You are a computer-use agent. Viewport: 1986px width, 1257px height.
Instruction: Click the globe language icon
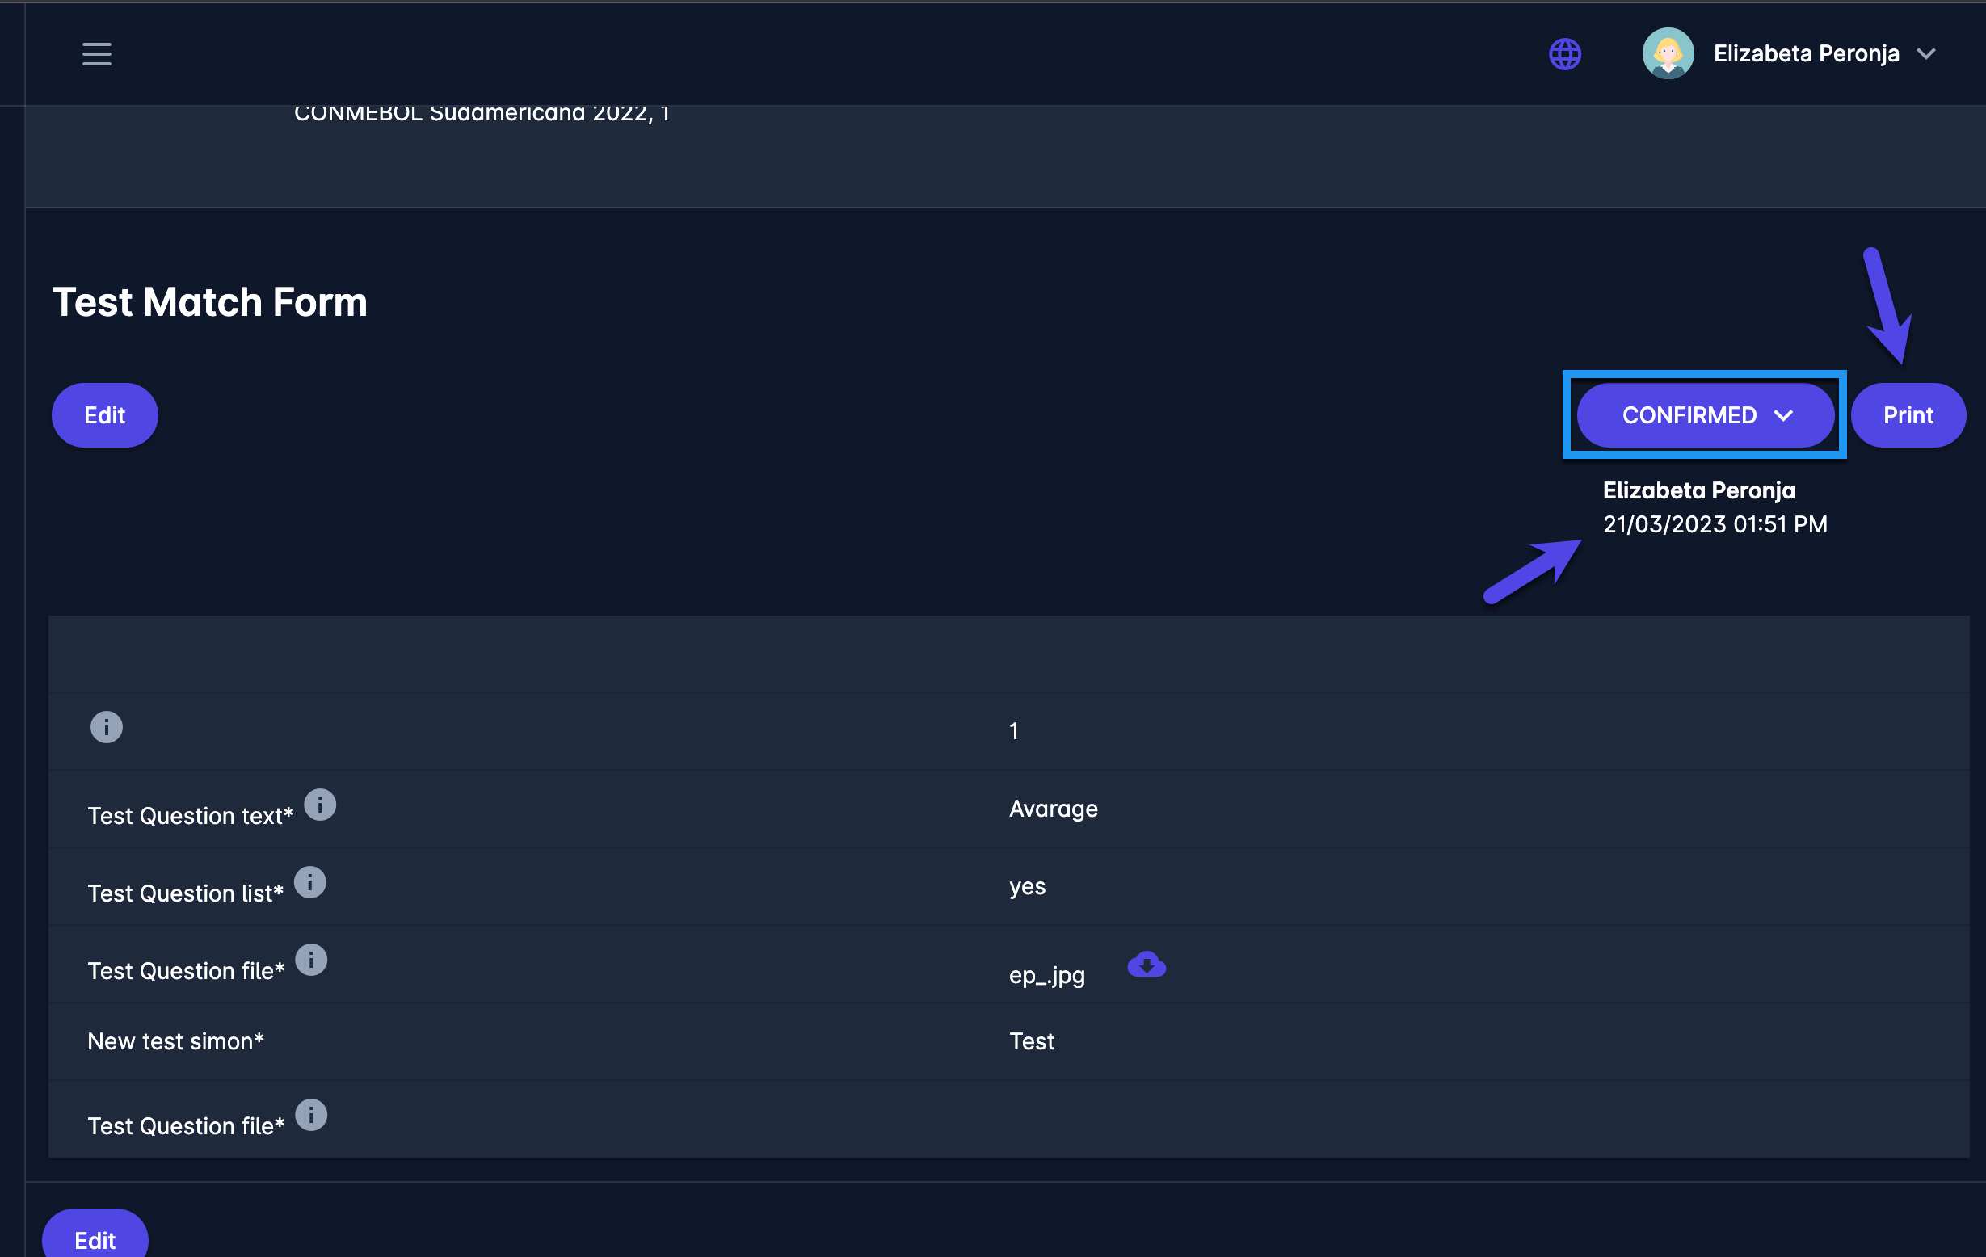tap(1564, 54)
